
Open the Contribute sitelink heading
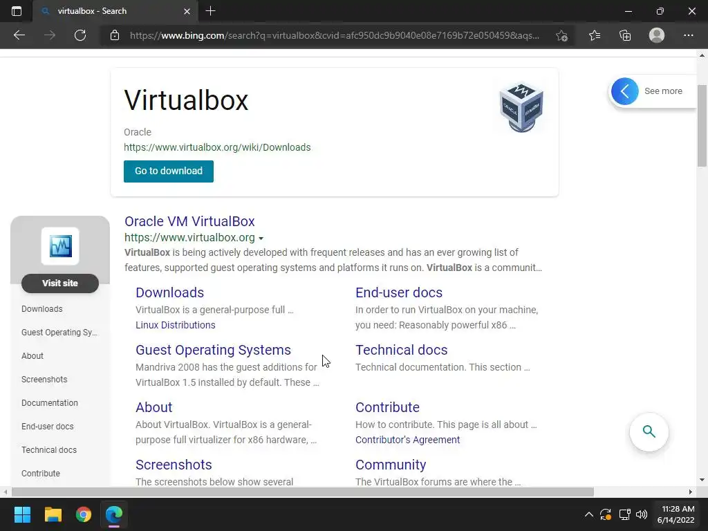click(x=387, y=407)
